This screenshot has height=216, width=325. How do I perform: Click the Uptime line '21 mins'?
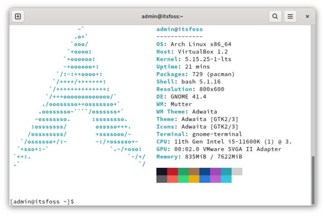(183, 66)
